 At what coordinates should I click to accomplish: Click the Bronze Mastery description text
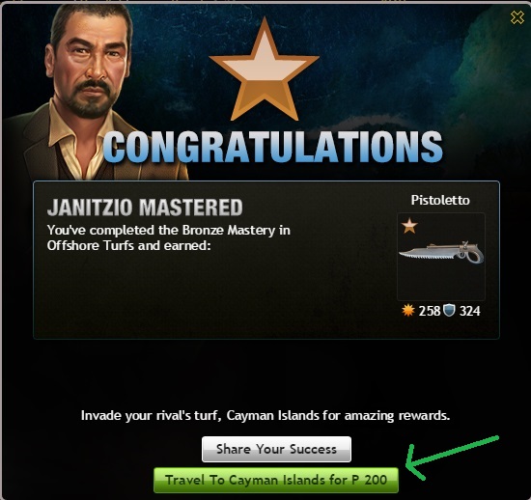[x=169, y=230]
